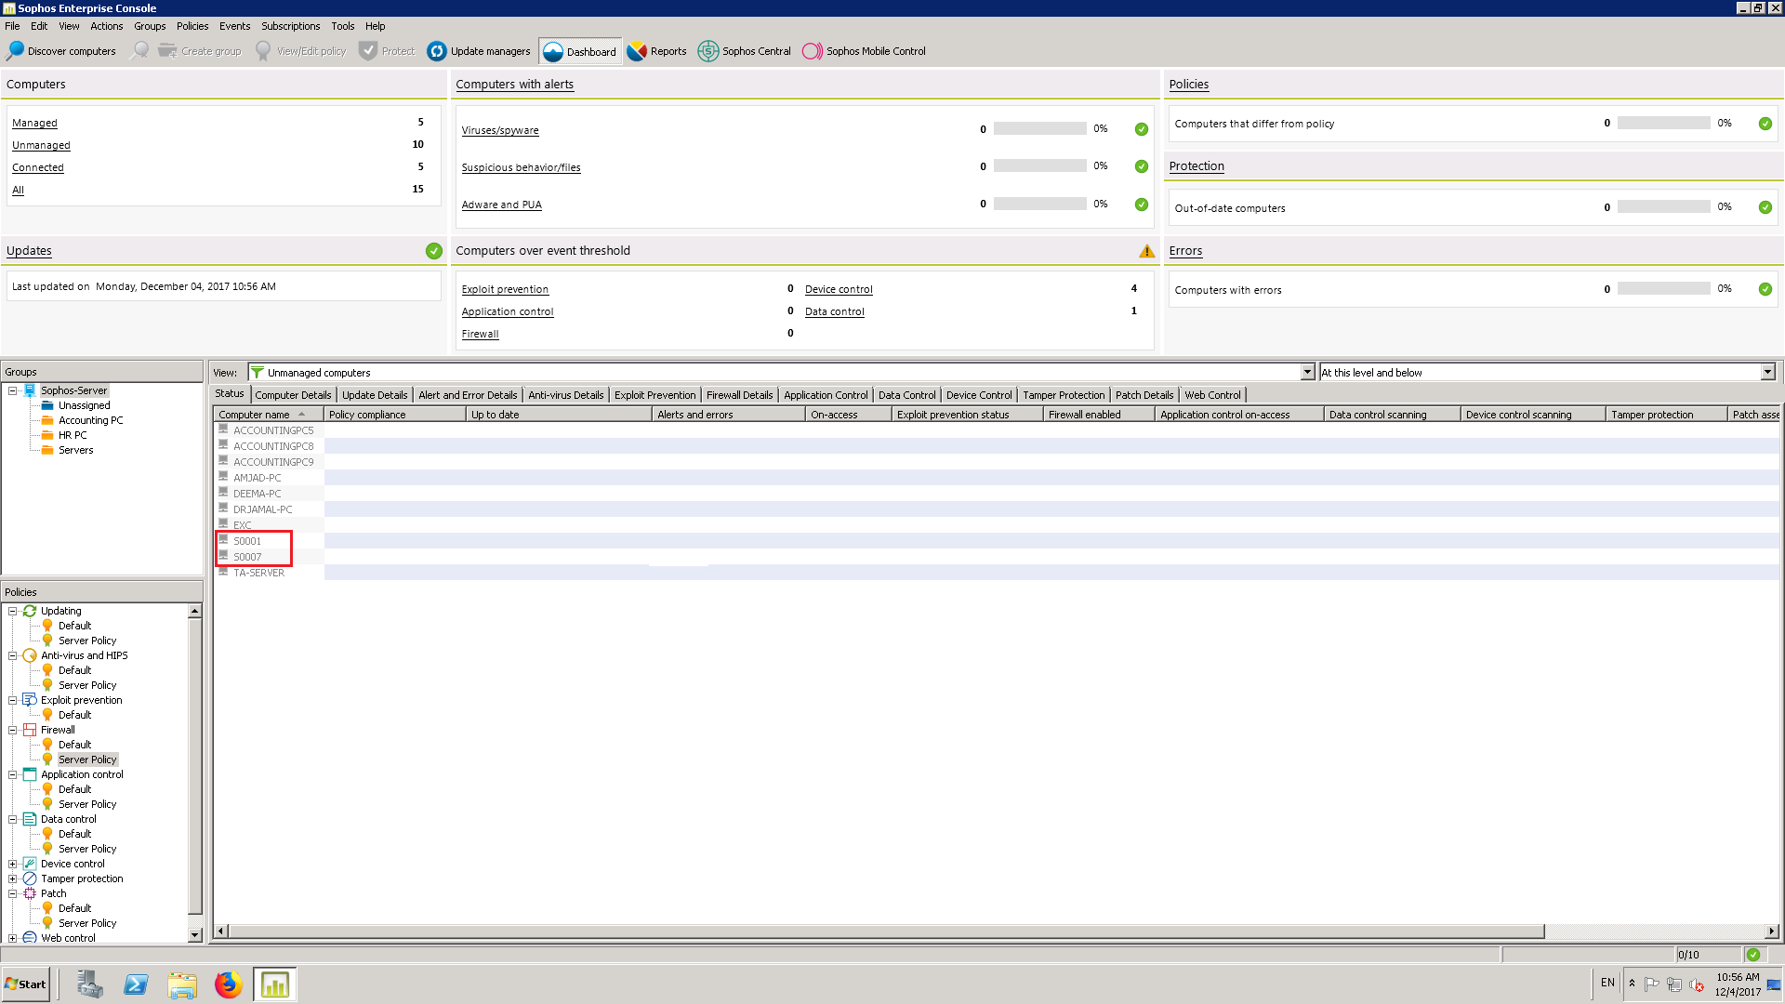1785x1004 pixels.
Task: Click the Discover computers toolbar icon
Action: 16,50
